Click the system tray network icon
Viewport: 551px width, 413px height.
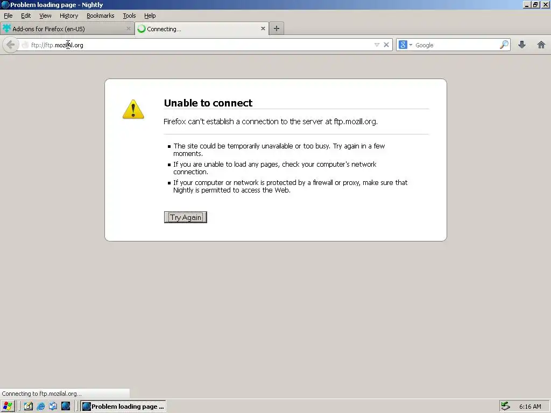pyautogui.click(x=505, y=407)
